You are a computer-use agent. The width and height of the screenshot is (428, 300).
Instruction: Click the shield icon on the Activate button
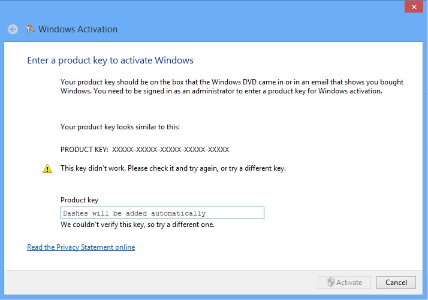(x=330, y=282)
